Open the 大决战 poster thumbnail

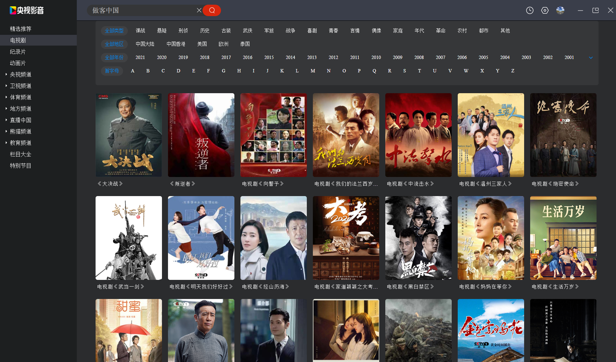(x=129, y=135)
